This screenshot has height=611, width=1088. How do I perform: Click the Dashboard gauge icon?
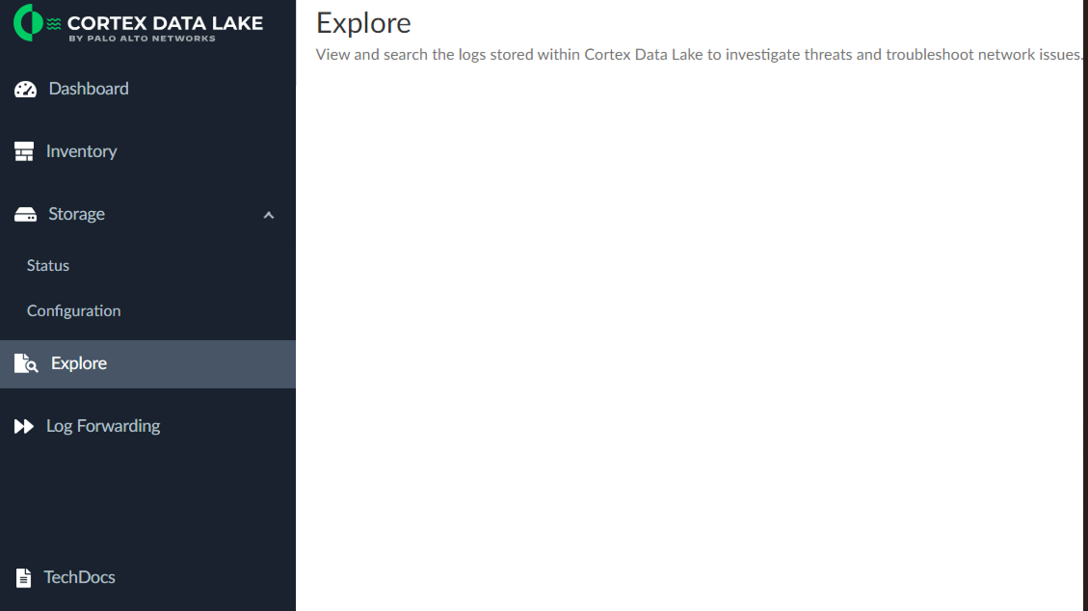pos(26,89)
